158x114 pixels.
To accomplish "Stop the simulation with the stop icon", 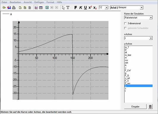I will [x=52, y=7].
